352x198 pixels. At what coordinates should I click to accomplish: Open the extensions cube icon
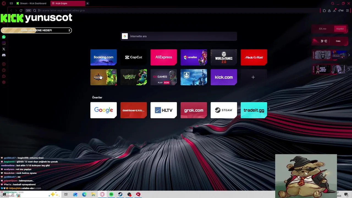click(x=324, y=10)
